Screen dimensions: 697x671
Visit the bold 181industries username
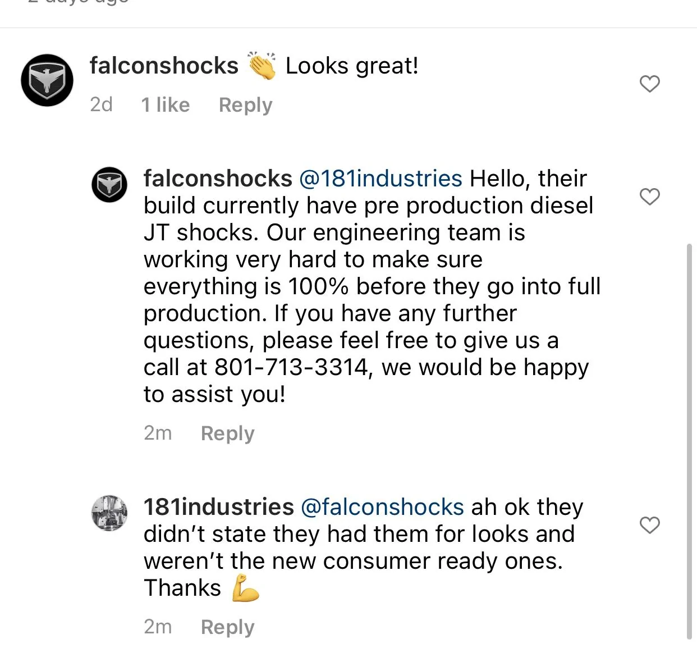click(x=219, y=506)
